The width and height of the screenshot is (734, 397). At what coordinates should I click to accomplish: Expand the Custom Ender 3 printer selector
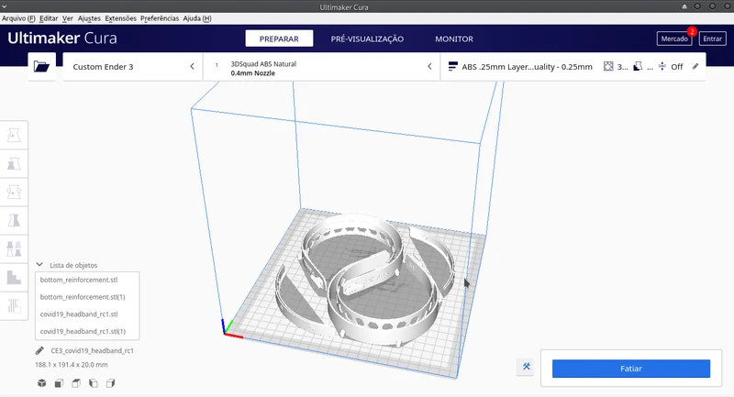click(133, 66)
